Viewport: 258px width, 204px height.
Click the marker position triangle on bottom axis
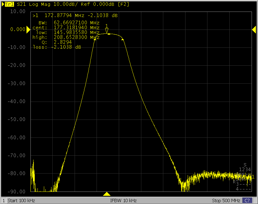(x=107, y=194)
